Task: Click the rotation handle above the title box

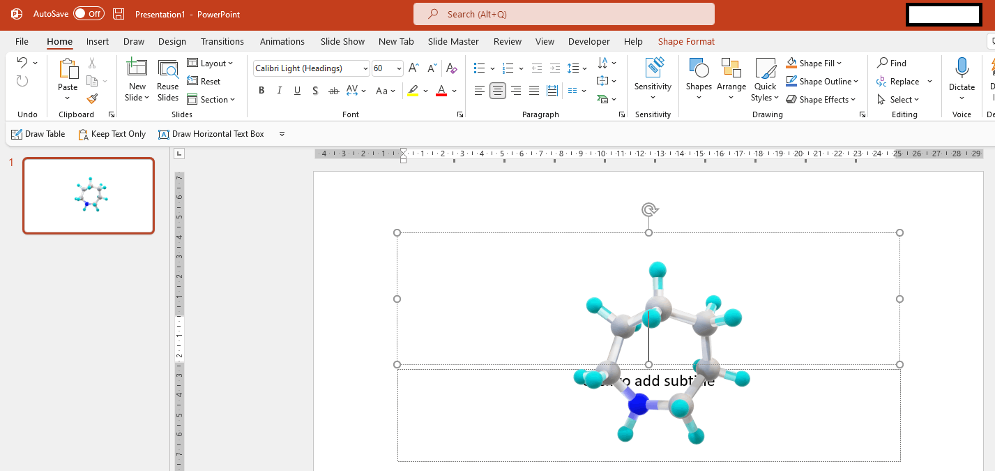Action: (x=649, y=209)
